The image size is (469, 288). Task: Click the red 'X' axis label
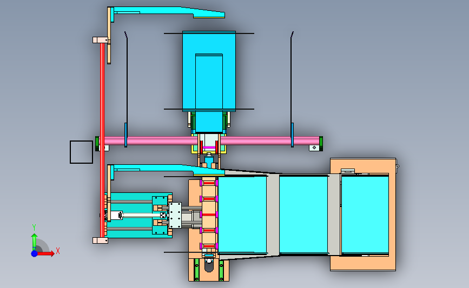tap(58, 251)
